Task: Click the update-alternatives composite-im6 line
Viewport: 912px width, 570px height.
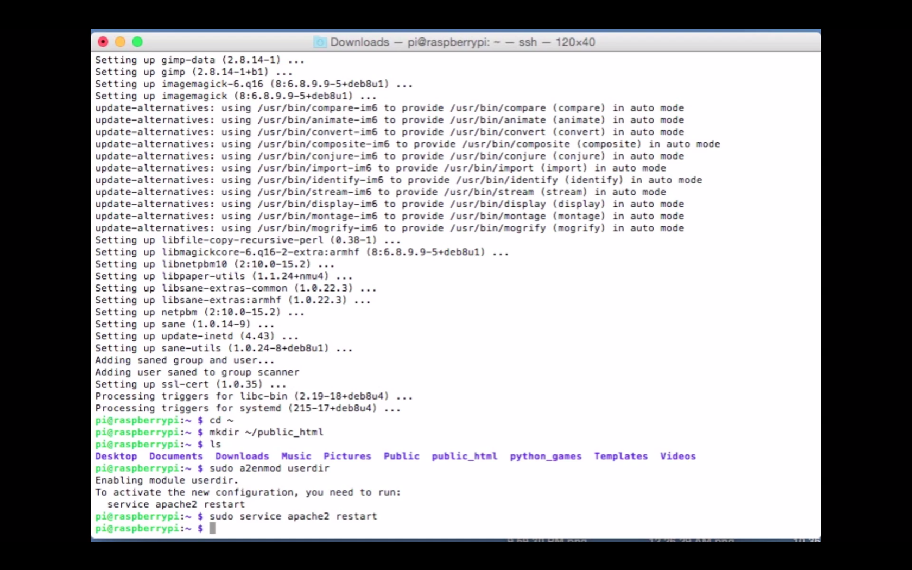Action: pos(408,144)
